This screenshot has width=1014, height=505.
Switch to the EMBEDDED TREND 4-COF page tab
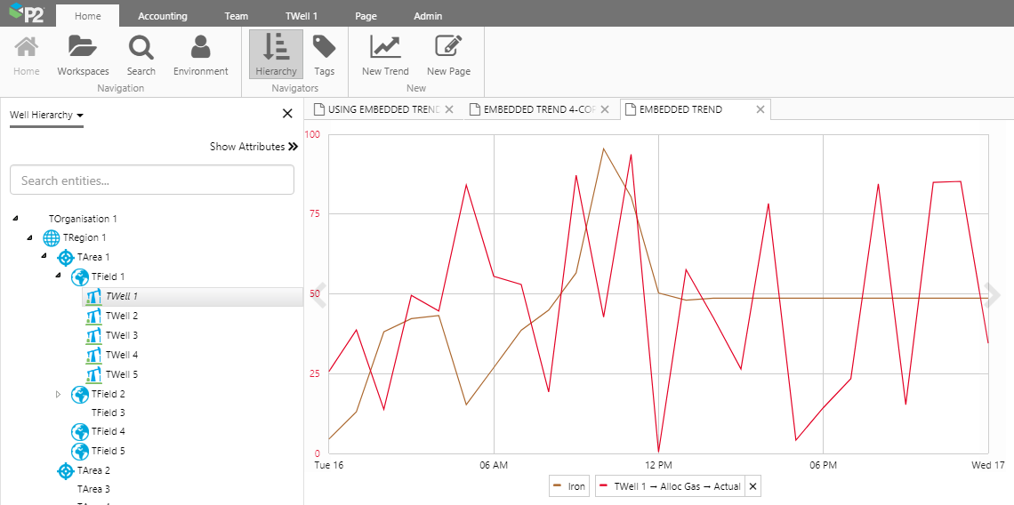click(532, 109)
